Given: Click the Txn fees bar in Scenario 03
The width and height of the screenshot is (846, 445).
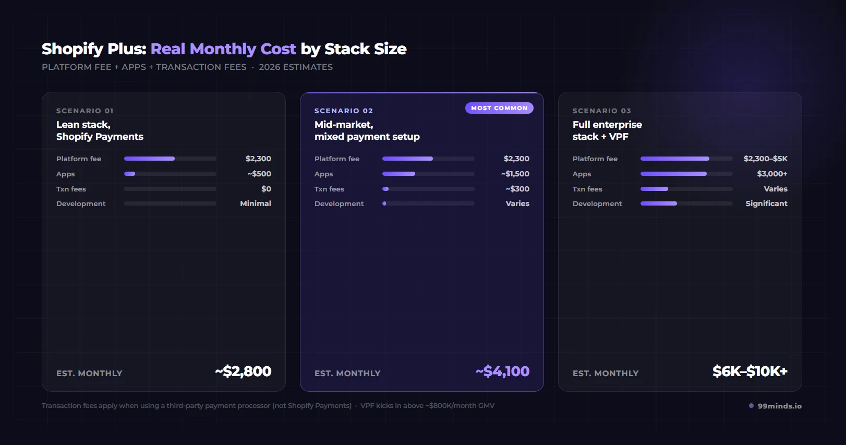Looking at the screenshot, I should (x=686, y=189).
